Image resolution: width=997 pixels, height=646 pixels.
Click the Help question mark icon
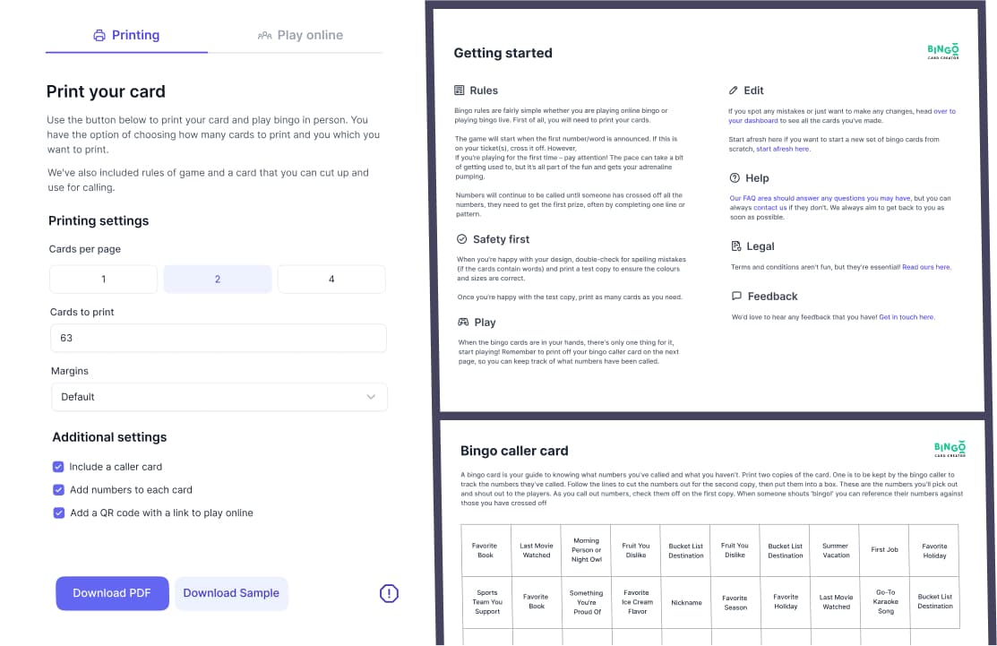[735, 178]
